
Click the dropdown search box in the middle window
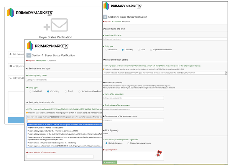(x=65, y=121)
